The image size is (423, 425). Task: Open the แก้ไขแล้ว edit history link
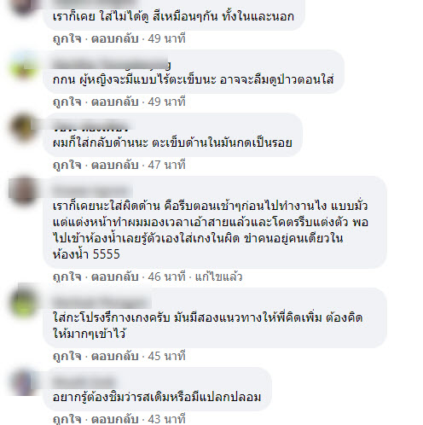218,277
